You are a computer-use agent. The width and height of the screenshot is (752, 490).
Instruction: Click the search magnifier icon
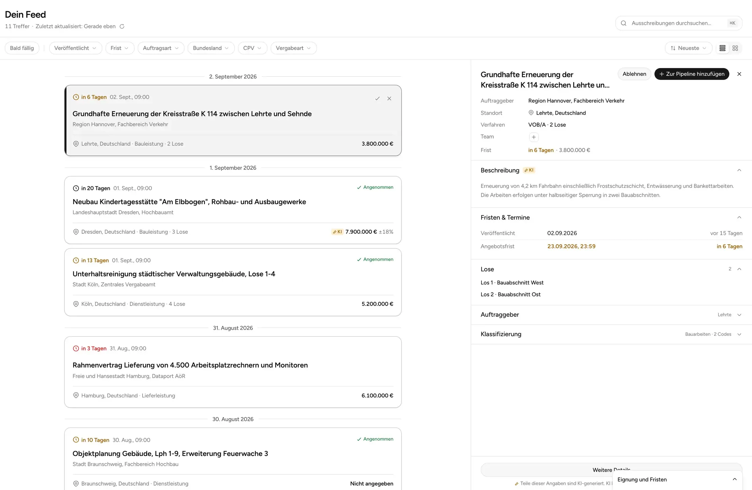(x=623, y=23)
